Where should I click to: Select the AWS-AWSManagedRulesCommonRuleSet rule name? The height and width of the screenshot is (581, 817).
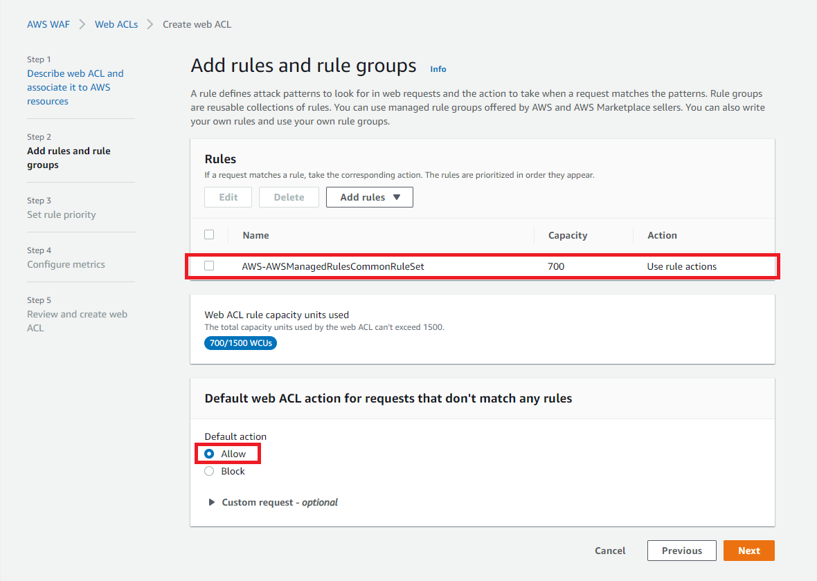[332, 266]
